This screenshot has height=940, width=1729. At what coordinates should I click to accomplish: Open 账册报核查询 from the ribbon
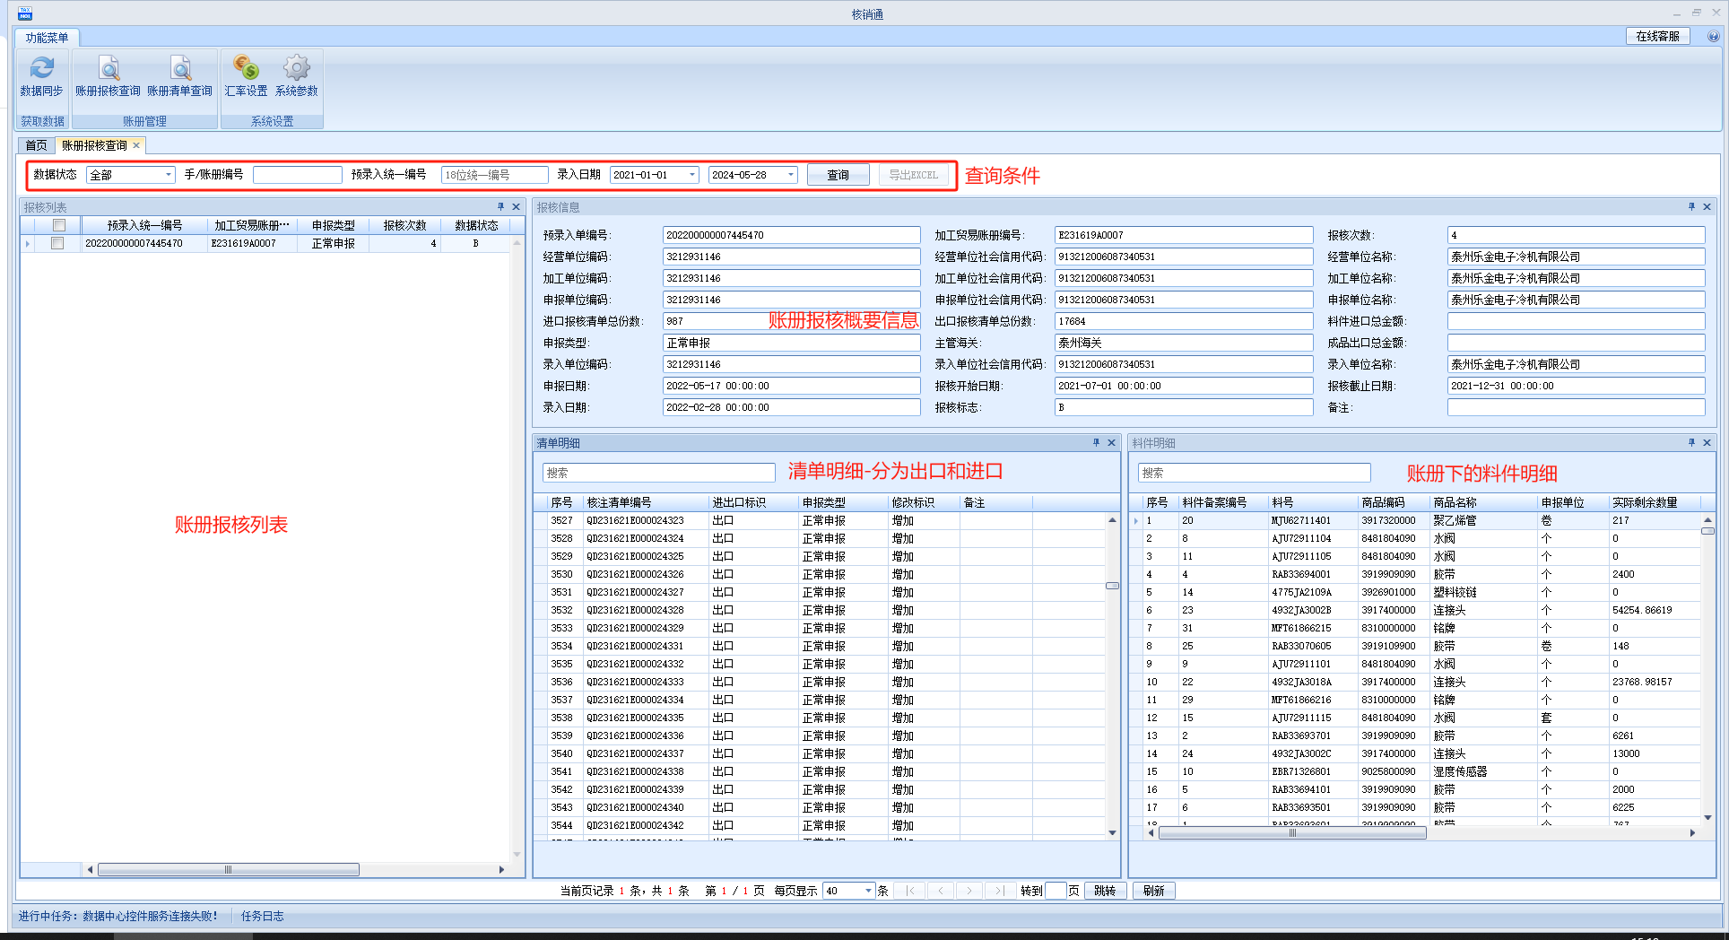pyautogui.click(x=108, y=69)
